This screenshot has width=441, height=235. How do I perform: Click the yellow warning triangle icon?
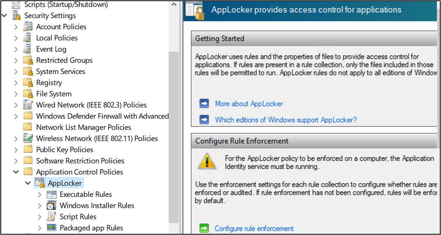[x=207, y=161]
